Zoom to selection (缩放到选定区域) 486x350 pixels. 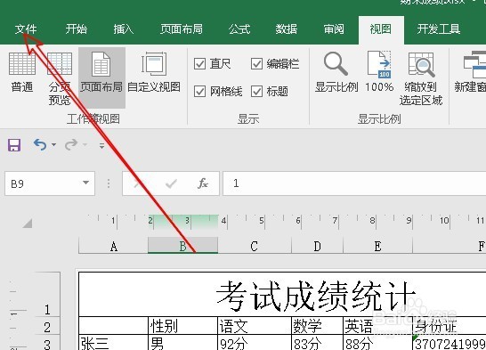click(421, 78)
